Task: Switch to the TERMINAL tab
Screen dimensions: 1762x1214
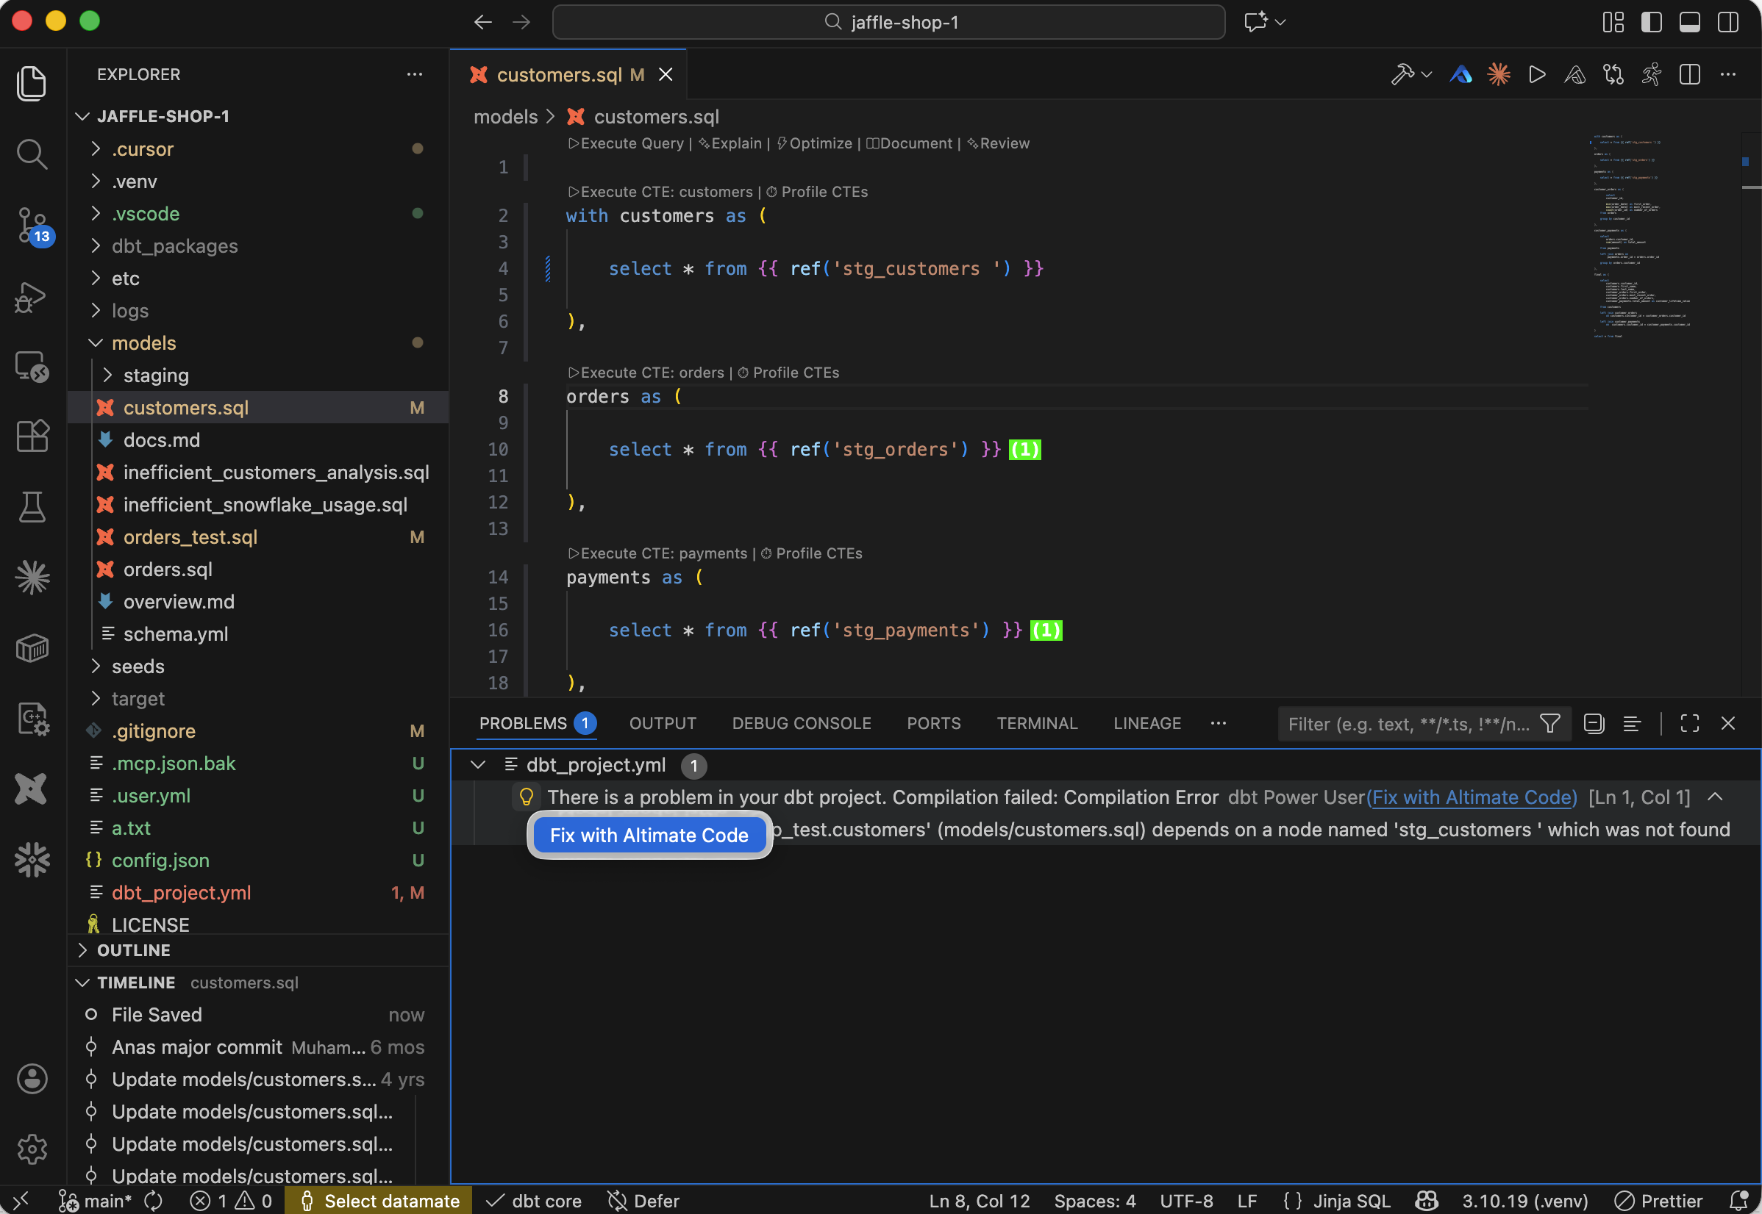Action: click(x=1037, y=723)
